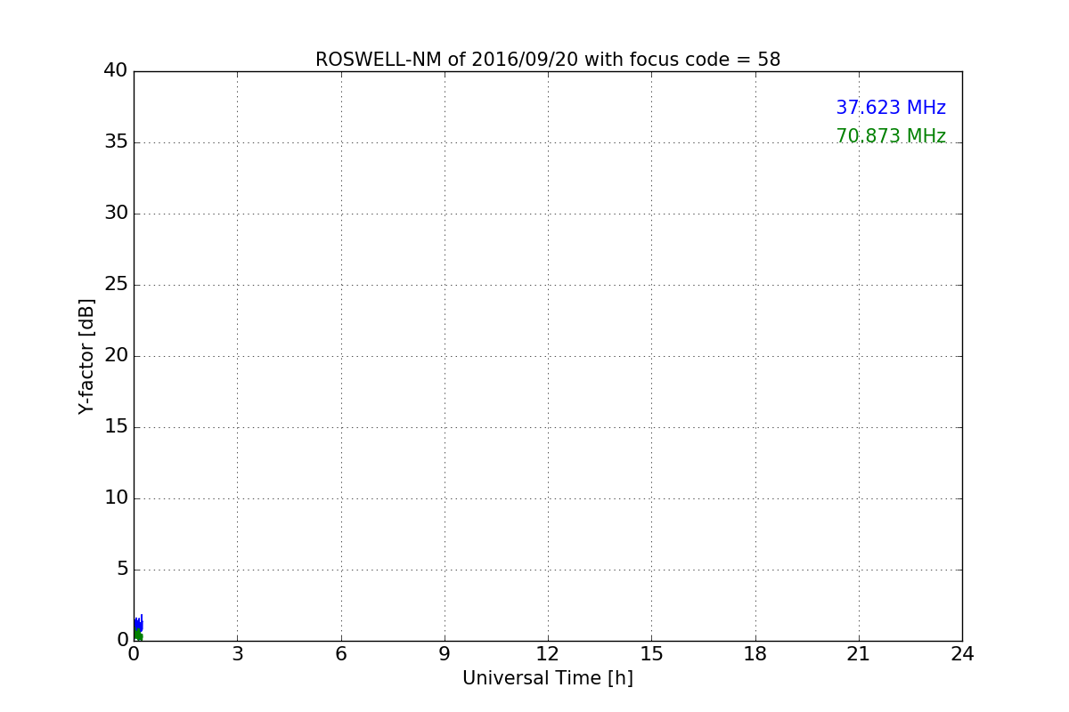
Task: Click the y-axis tick label 40
Action: point(116,70)
